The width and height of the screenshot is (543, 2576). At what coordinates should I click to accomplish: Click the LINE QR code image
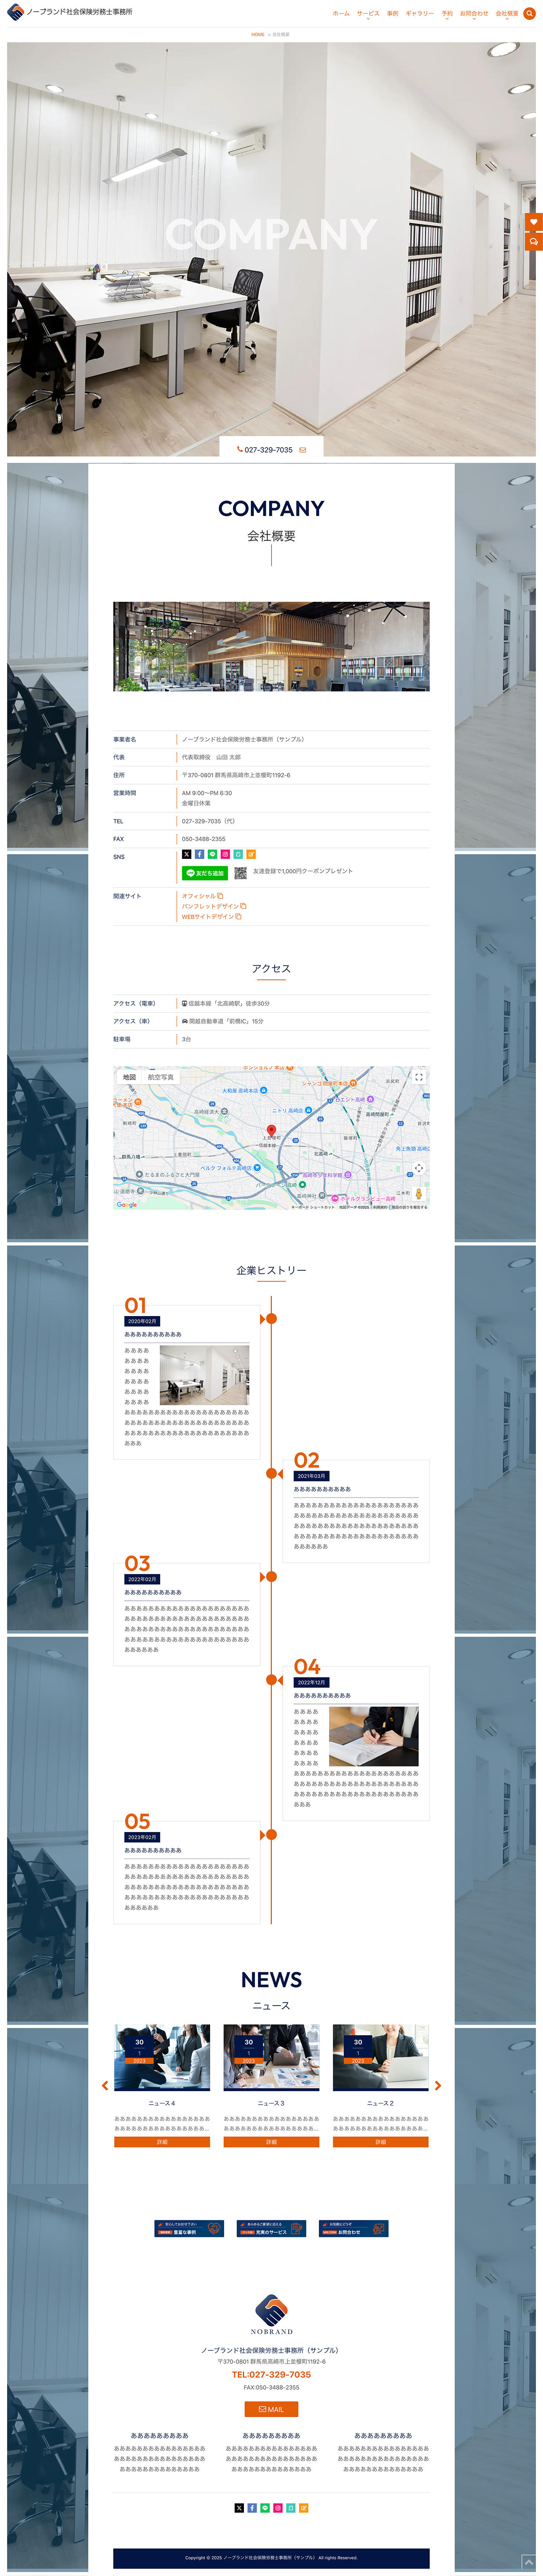240,873
